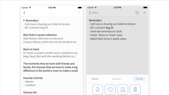Open the version history clock icon
This screenshot has width=169, height=95.
[x=110, y=89]
